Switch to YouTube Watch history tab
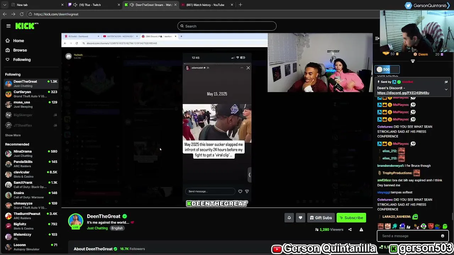Screen dimensions: 454x255 [x=207, y=5]
